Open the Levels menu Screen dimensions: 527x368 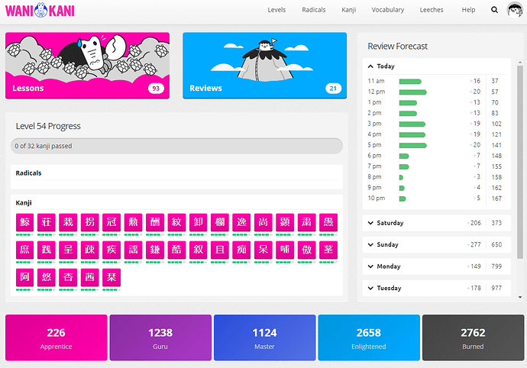(276, 10)
